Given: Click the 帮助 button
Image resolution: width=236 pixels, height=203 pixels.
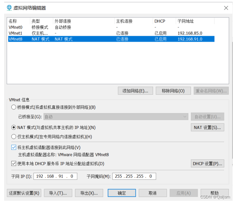Looking at the screenshot, I should click(x=215, y=193).
